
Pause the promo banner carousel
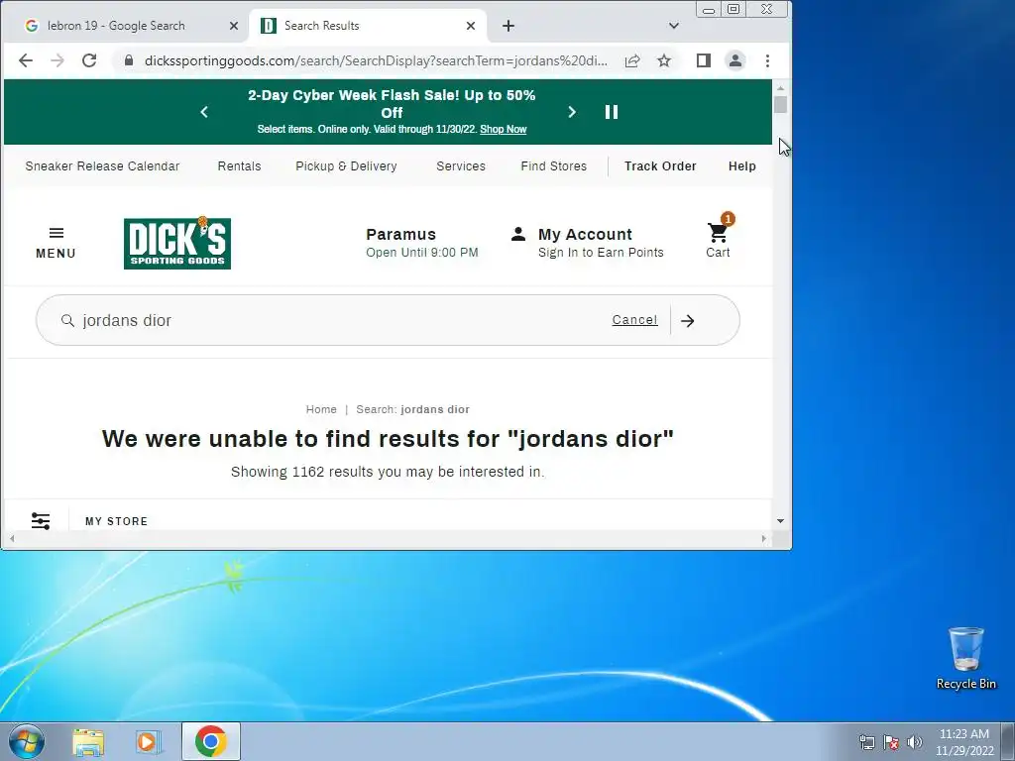[611, 112]
